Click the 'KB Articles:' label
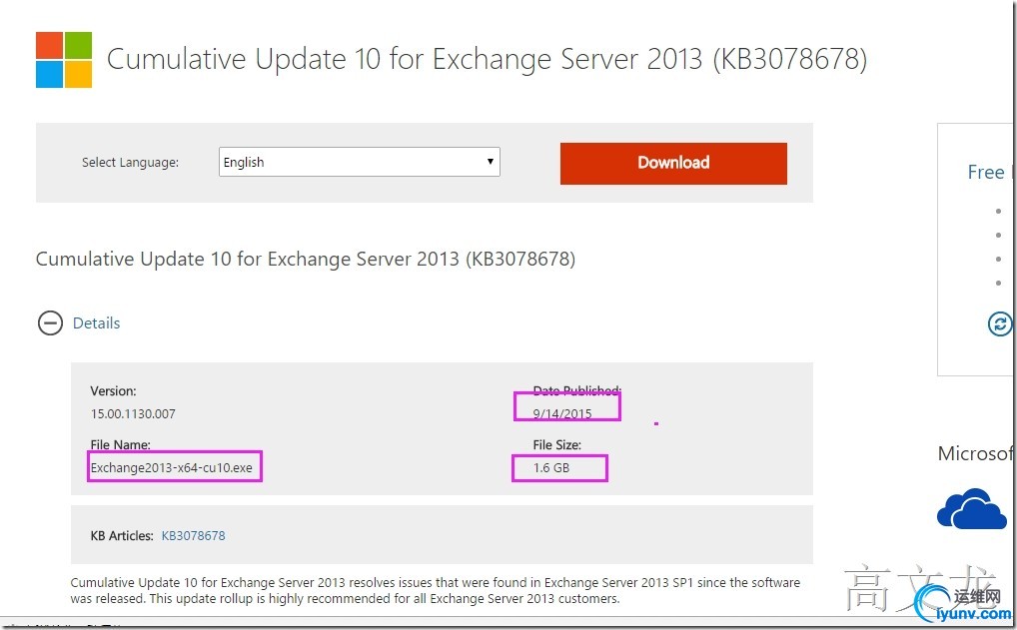Viewport: 1017px width, 630px height. point(122,536)
